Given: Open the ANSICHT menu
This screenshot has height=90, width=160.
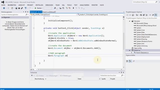Looking at the screenshot, I should (21, 5).
